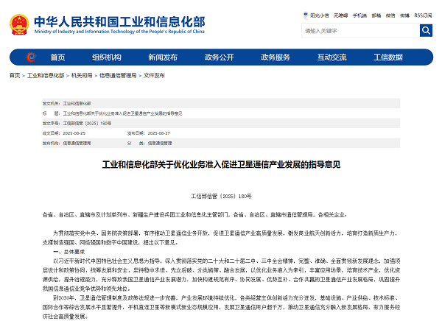Click the English ministry name subtitle
Image resolution: width=442 pixels, height=321 pixels.
(119, 32)
